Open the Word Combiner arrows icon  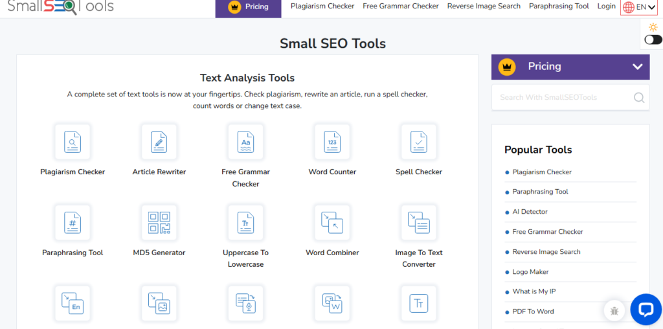[332, 222]
